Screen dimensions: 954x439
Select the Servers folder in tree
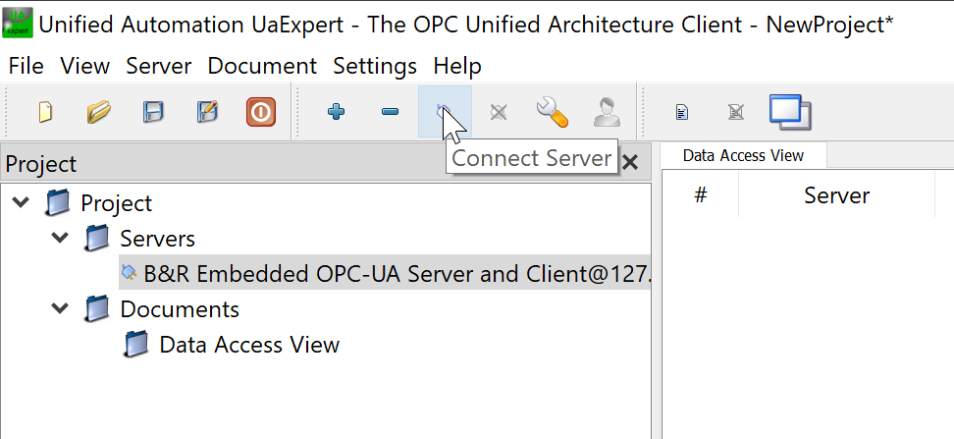158,238
